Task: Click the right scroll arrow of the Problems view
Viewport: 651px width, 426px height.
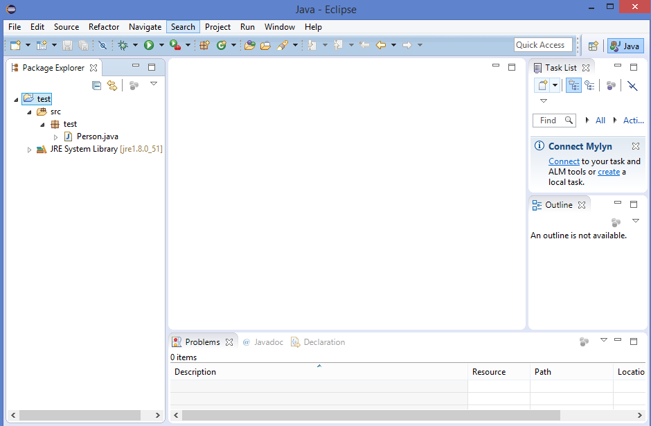Action: click(639, 415)
